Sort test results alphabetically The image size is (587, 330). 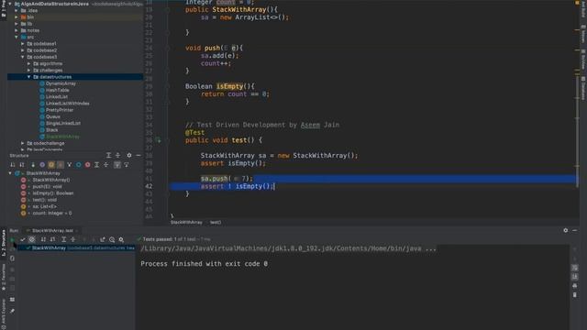point(43,239)
